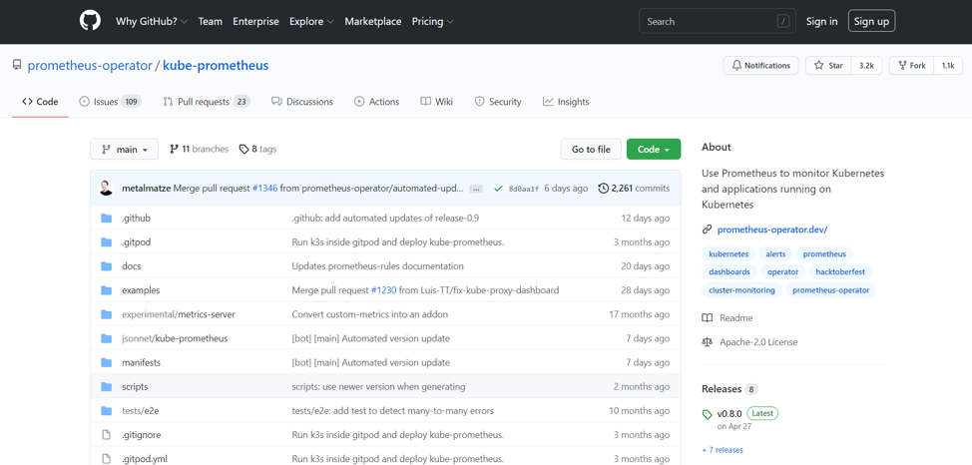Click the link icon beside prometheus-operator.dev
This screenshot has width=972, height=465.
pos(707,230)
